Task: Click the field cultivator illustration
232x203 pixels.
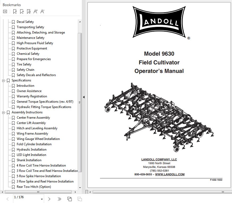Action: point(159,117)
